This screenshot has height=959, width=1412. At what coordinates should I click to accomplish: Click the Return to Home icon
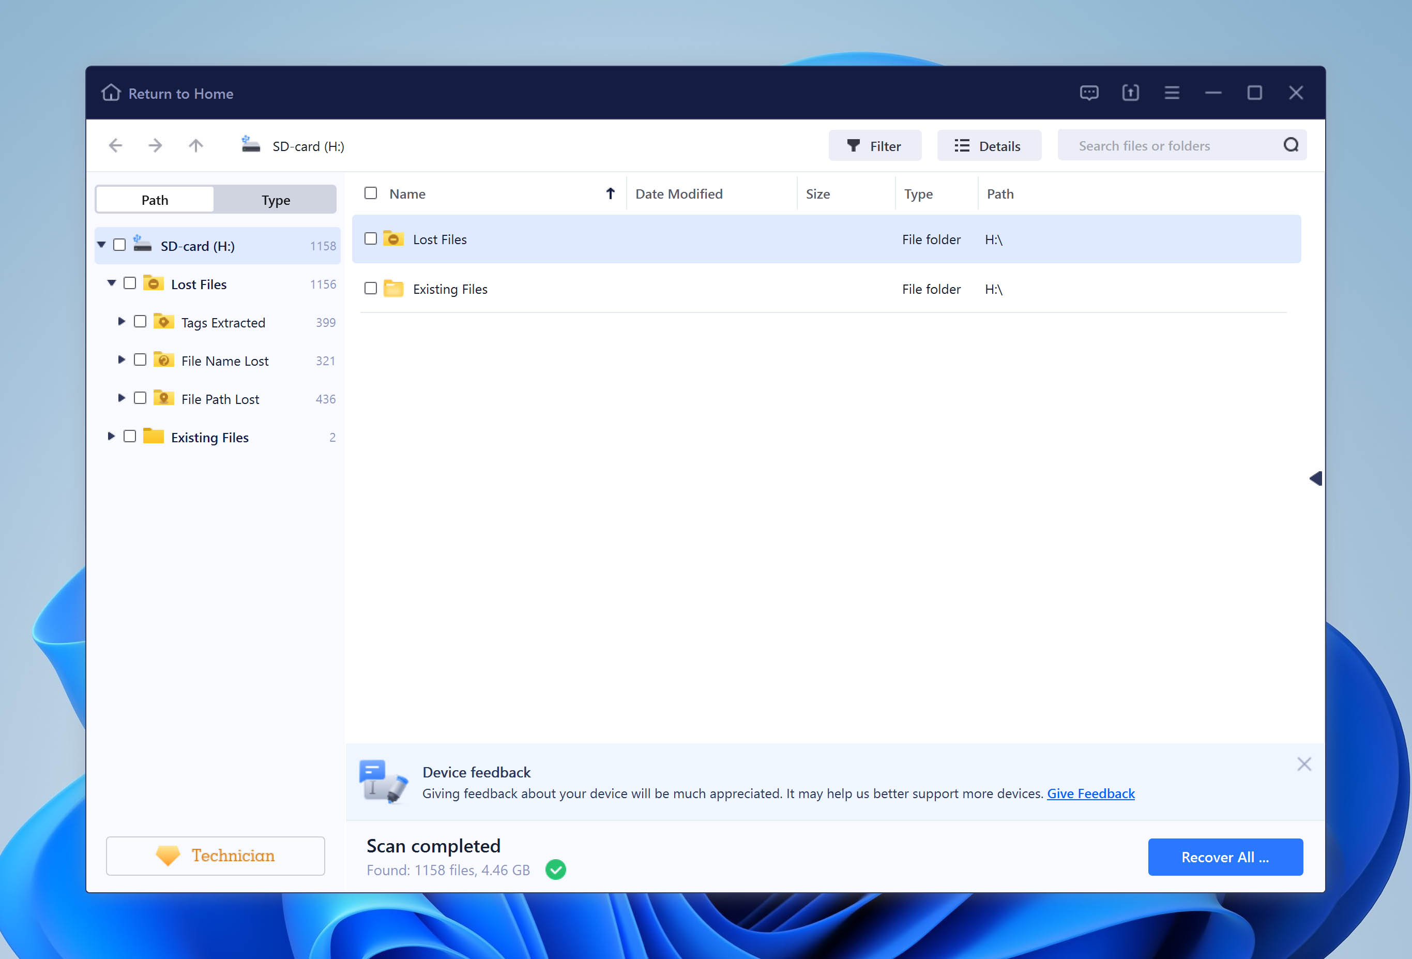[x=110, y=93]
